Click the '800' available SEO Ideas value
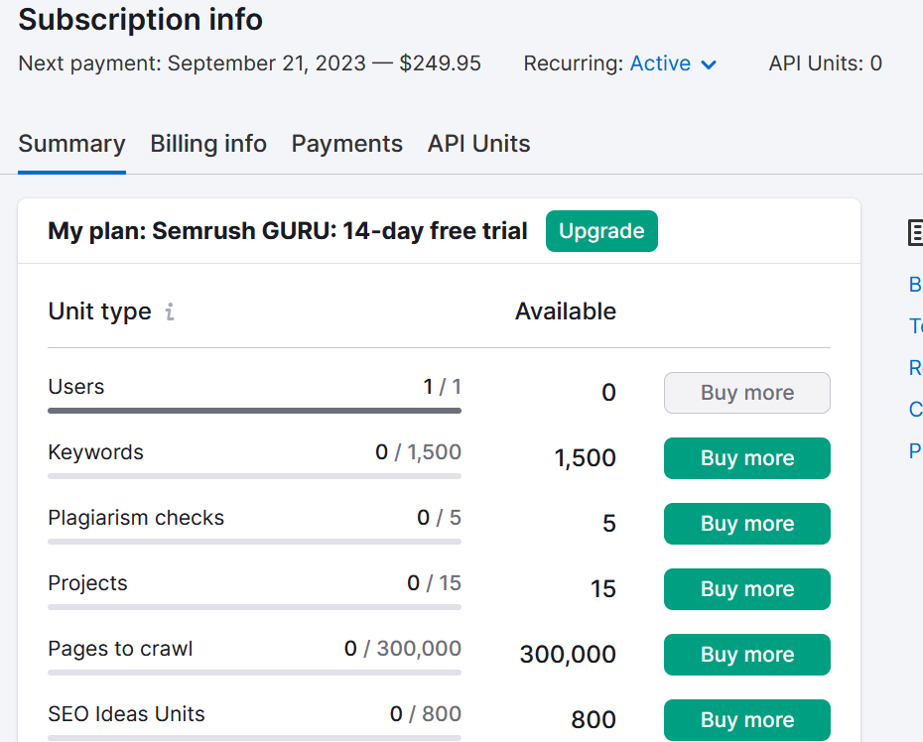Image resolution: width=923 pixels, height=742 pixels. pyautogui.click(x=593, y=720)
